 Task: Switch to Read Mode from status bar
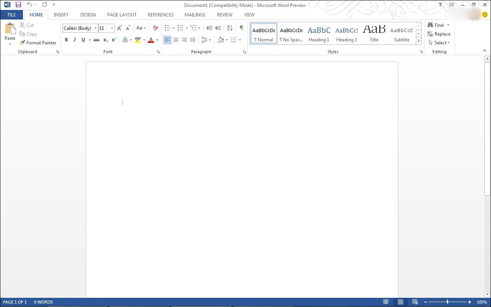pyautogui.click(x=386, y=302)
